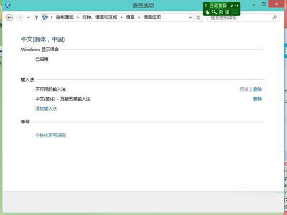Screen dimensions: 287x215
Task: Maximize the 语言选项 window
Action: [263, 4]
